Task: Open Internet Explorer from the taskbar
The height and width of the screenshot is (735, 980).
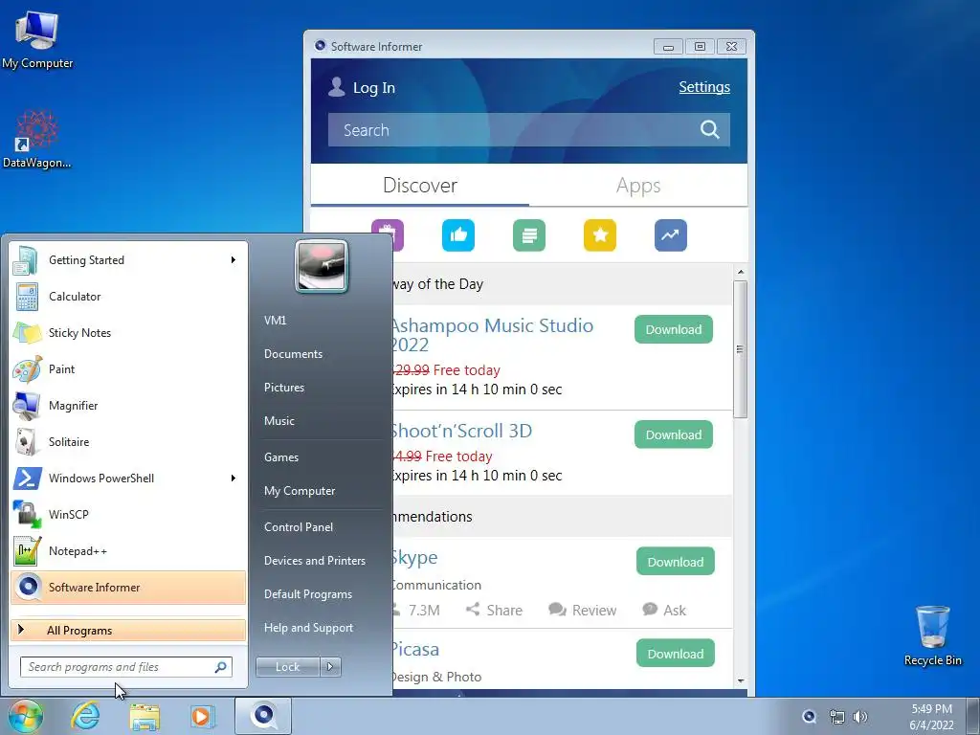Action: 85,716
